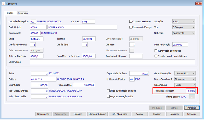This screenshot has height=120, width=204.
Task: Click the Dia da data field
Action: pos(85,45)
